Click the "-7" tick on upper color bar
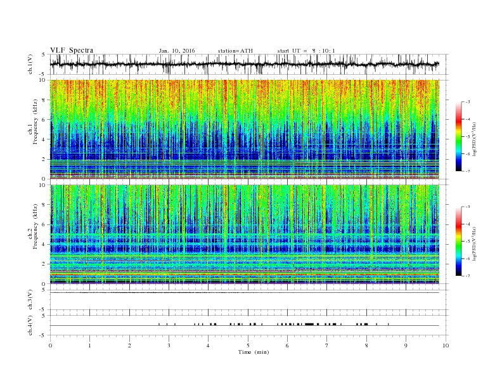This screenshot has height=388, width=502. point(468,171)
